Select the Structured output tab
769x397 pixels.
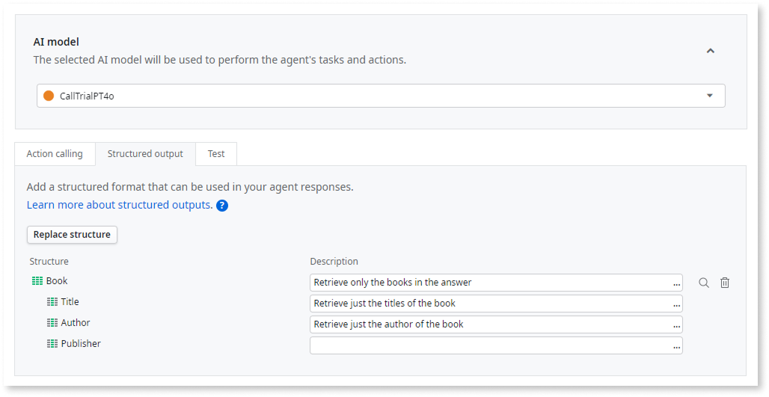pos(145,154)
